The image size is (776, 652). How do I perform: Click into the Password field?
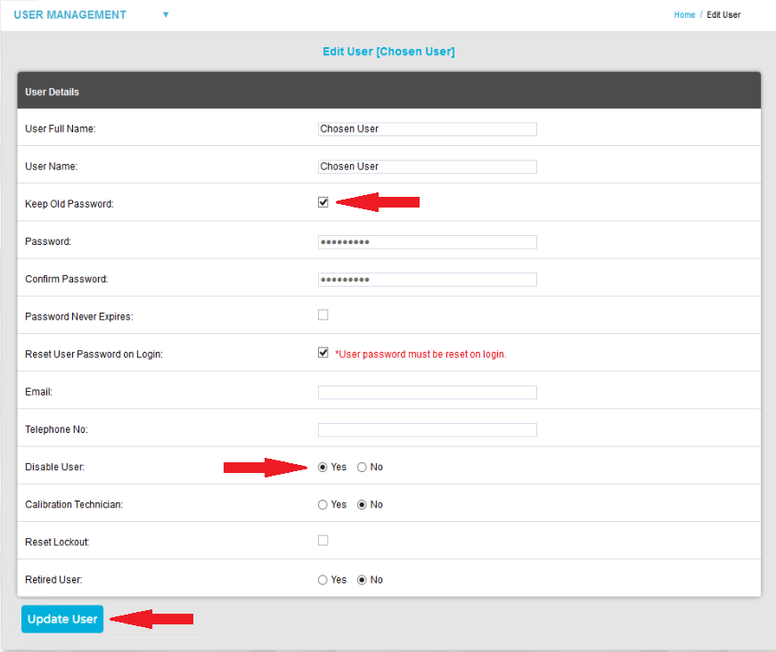point(427,242)
